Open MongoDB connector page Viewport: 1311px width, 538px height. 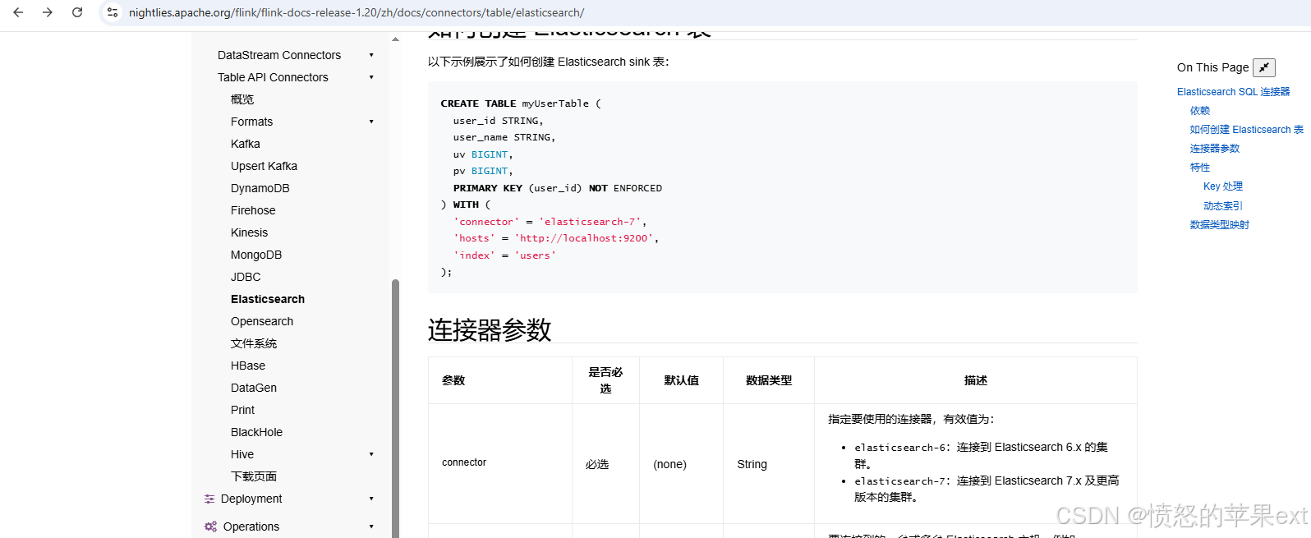(x=256, y=255)
